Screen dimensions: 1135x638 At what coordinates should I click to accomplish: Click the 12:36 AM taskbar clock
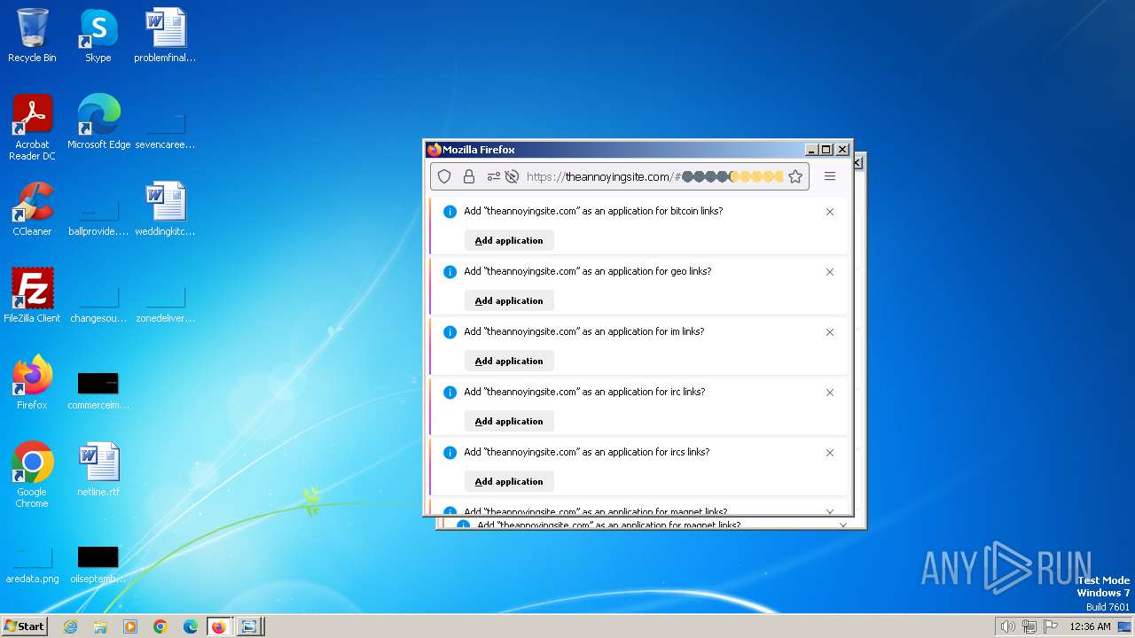click(x=1090, y=626)
